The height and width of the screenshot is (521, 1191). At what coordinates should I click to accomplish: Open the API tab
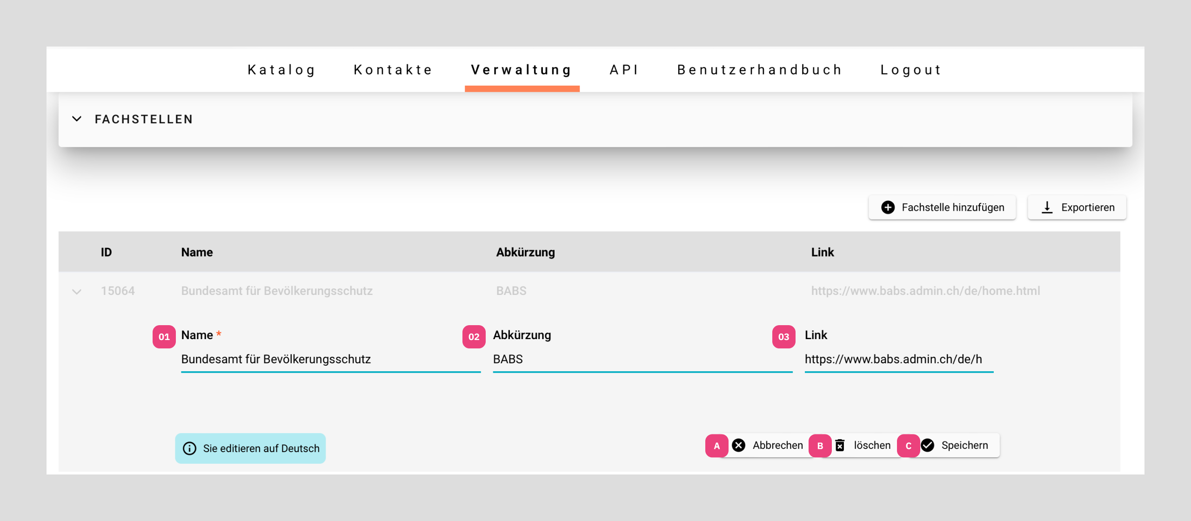click(624, 70)
